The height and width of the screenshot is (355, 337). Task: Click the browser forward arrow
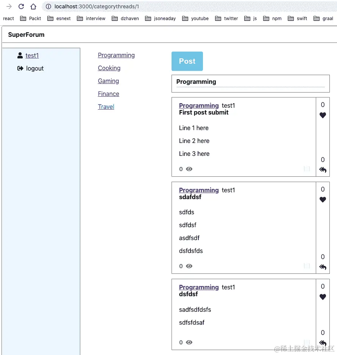tap(9, 6)
